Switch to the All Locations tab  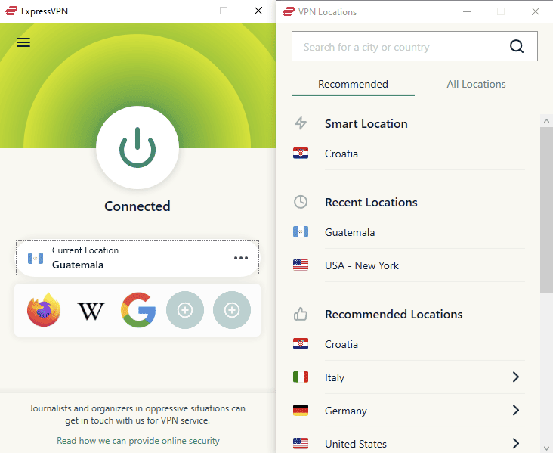pos(476,85)
